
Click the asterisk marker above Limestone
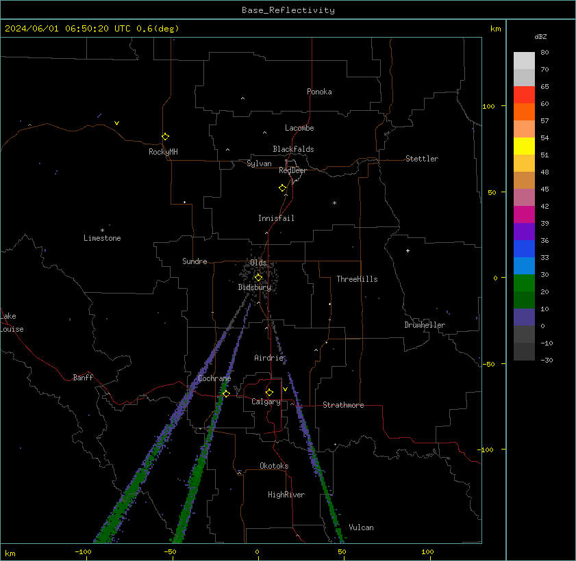[103, 231]
